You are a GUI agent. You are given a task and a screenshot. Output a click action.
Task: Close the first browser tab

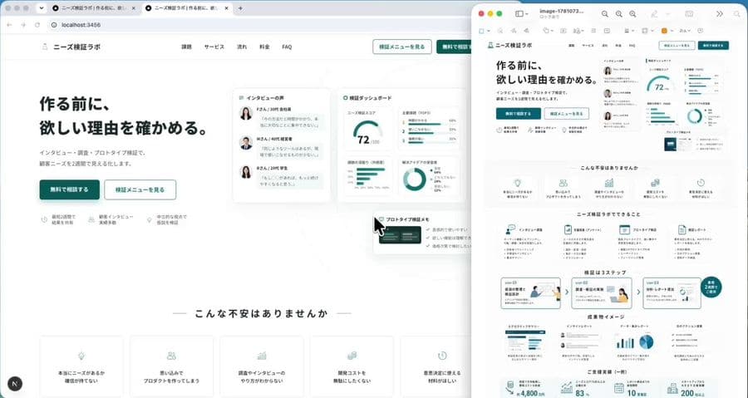pyautogui.click(x=133, y=8)
